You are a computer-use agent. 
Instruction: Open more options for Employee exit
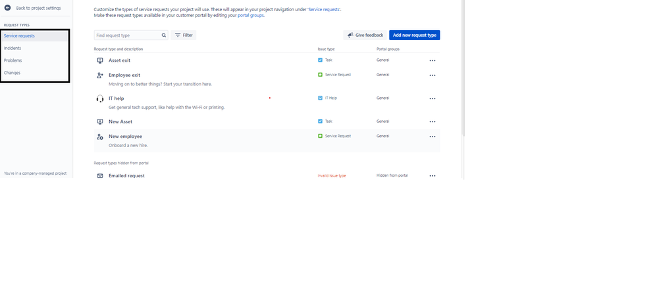[433, 76]
